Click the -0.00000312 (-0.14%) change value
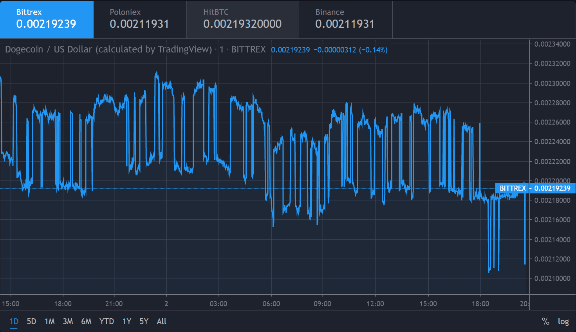The image size is (576, 332). coord(350,50)
